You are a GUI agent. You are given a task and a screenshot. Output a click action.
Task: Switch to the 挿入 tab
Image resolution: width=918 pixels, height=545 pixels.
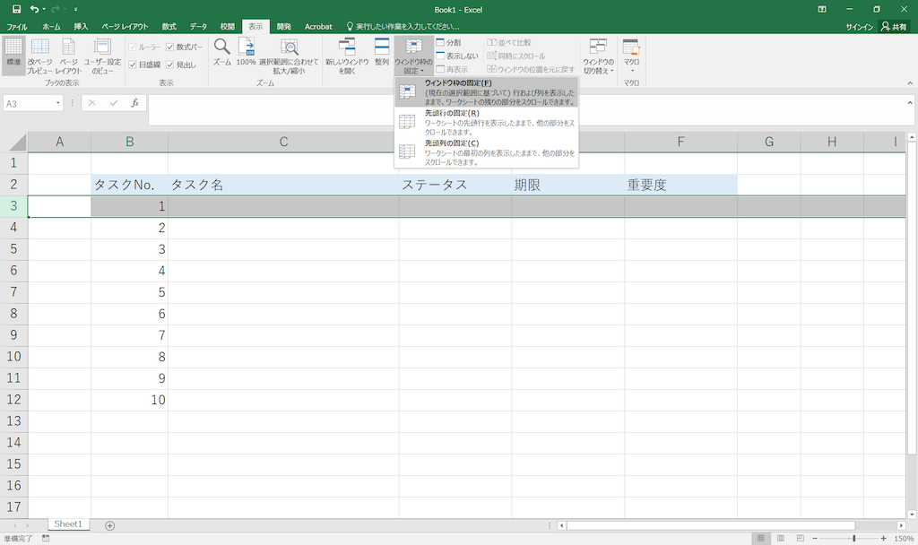pyautogui.click(x=81, y=26)
